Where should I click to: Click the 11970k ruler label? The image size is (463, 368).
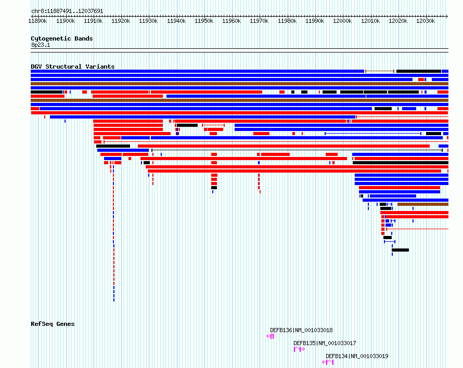point(259,21)
